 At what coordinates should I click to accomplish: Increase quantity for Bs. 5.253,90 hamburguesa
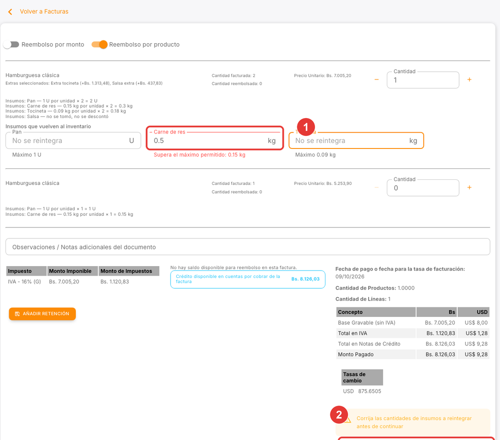click(x=470, y=188)
